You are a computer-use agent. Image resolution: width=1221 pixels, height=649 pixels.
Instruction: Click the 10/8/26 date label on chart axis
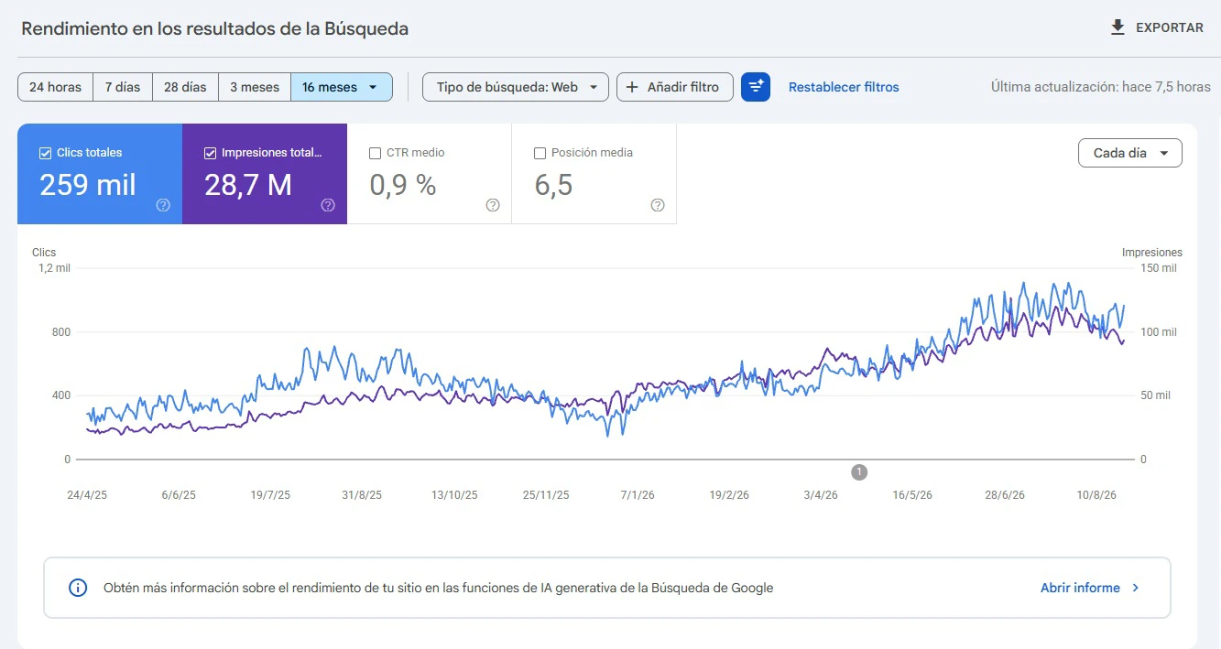(1096, 495)
